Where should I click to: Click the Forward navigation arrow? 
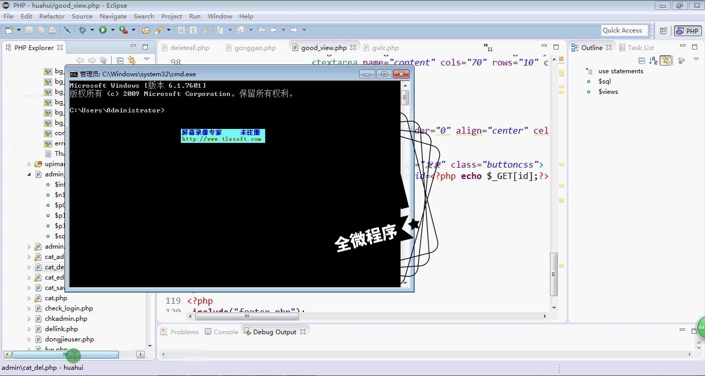(294, 30)
